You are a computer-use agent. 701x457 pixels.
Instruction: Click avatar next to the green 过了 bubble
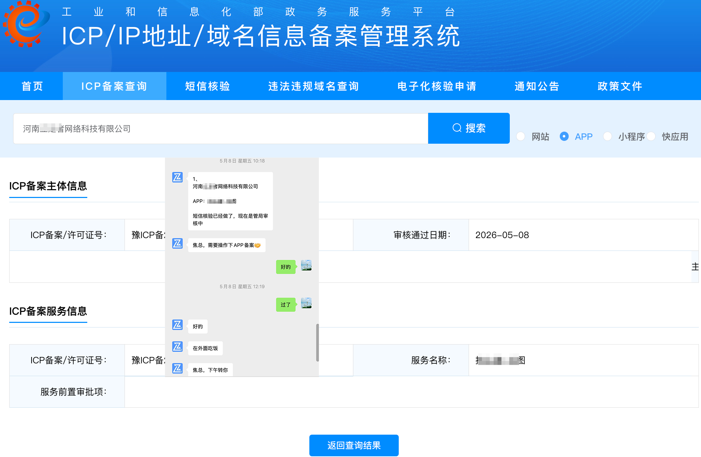coord(306,303)
